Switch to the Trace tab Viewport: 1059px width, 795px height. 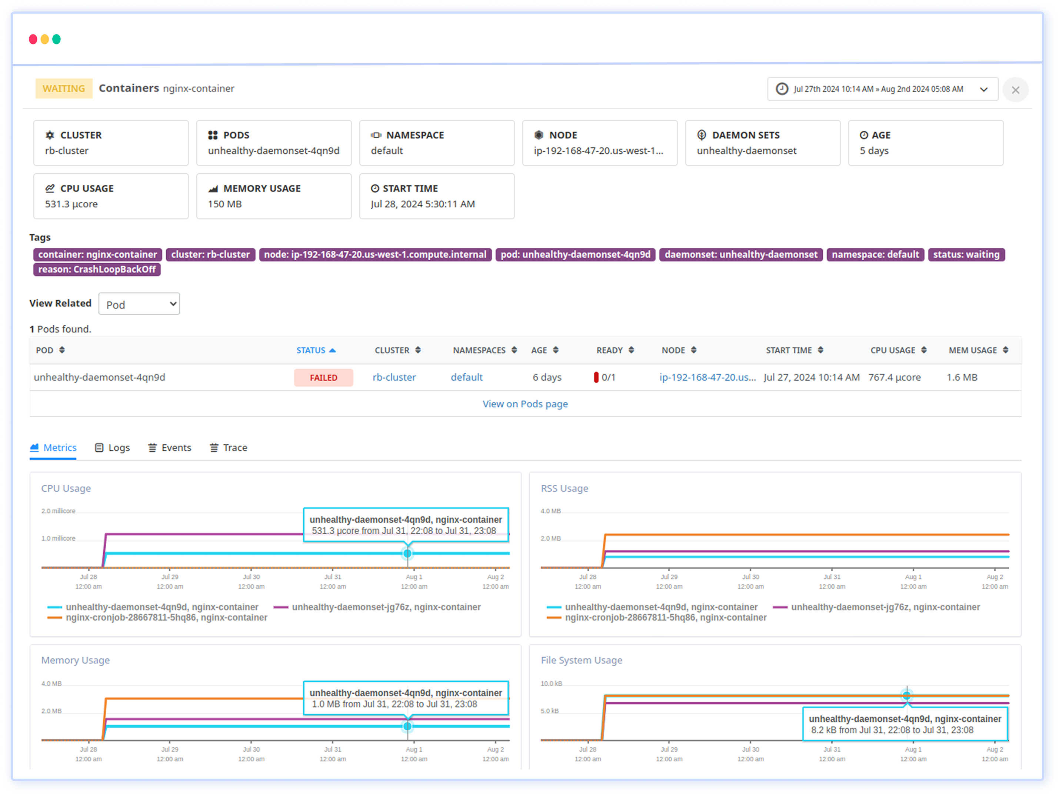coord(229,448)
